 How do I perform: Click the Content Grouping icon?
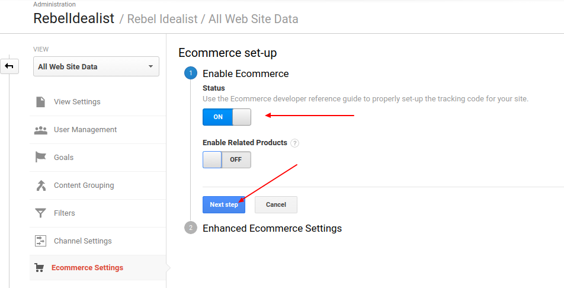(40, 185)
